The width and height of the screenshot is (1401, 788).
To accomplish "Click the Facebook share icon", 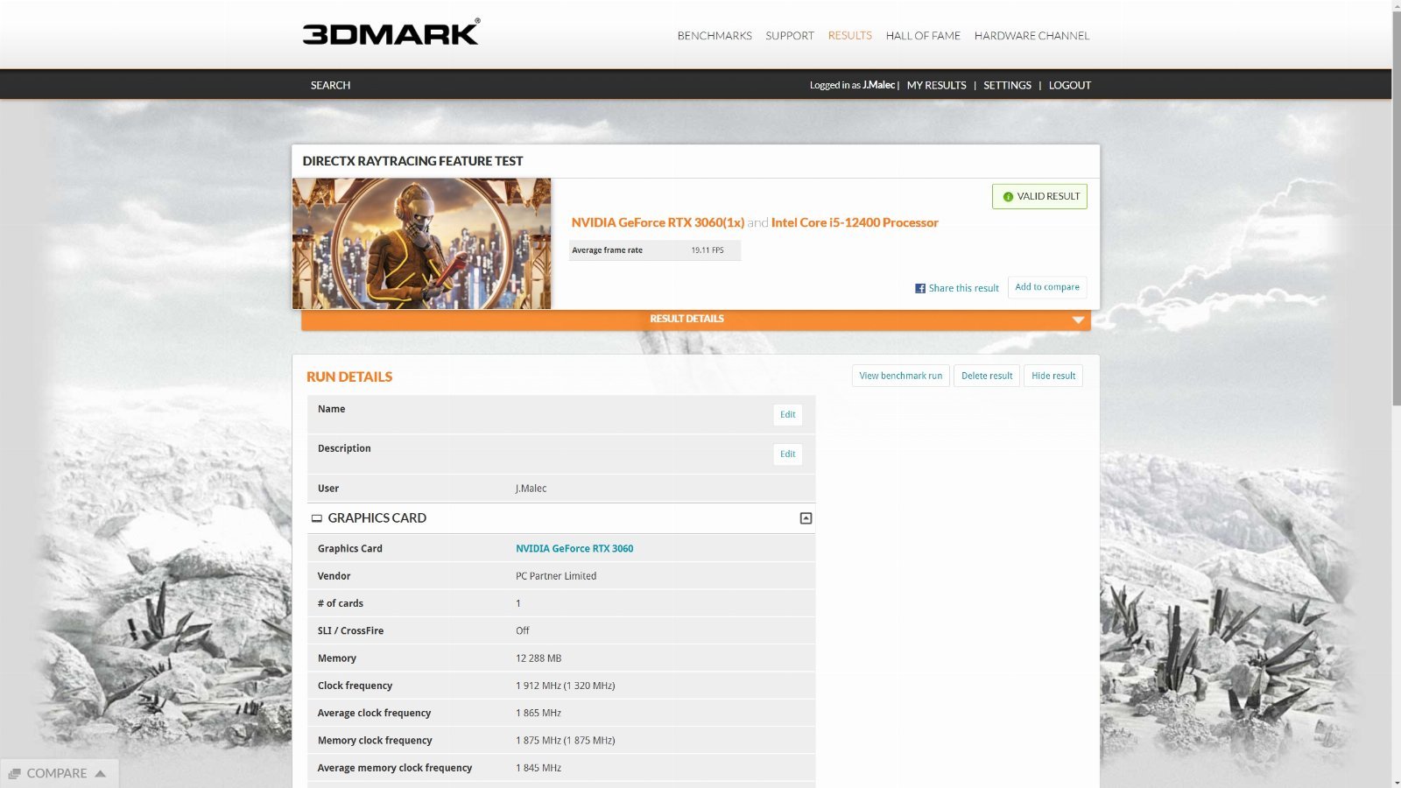I will coord(919,288).
